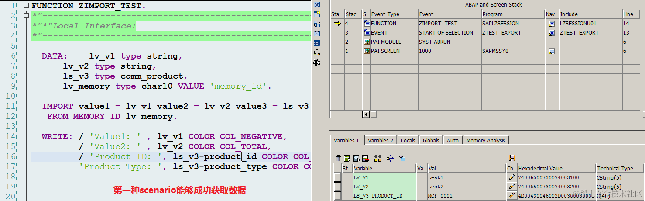Click the save diskette icon above Hexadecimal column
This screenshot has height=201, width=645.
point(512,158)
